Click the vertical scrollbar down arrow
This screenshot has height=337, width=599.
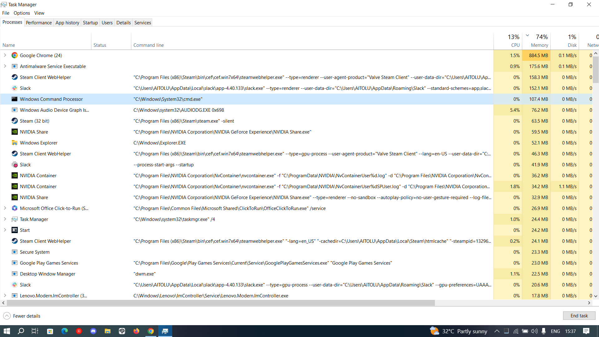pos(596,296)
